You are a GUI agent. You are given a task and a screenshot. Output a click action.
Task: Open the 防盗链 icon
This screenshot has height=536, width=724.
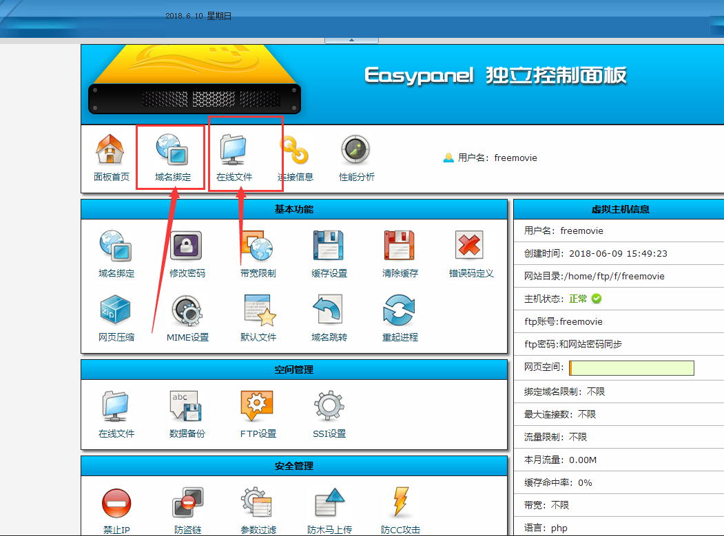click(x=187, y=503)
